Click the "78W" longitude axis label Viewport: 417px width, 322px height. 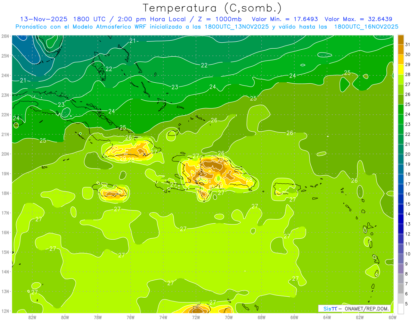(x=98, y=317)
